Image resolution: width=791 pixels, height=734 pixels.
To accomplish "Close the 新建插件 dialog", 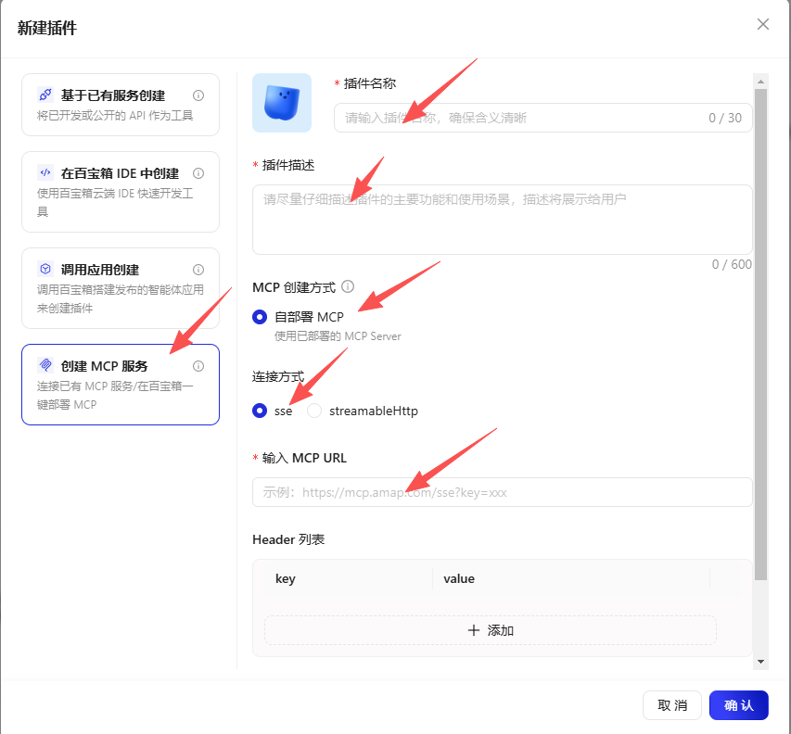I will [x=763, y=24].
